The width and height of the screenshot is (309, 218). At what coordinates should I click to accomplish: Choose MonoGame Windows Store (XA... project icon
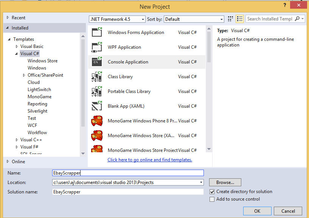[x=97, y=136]
